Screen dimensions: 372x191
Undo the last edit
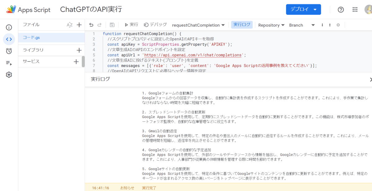91,25
